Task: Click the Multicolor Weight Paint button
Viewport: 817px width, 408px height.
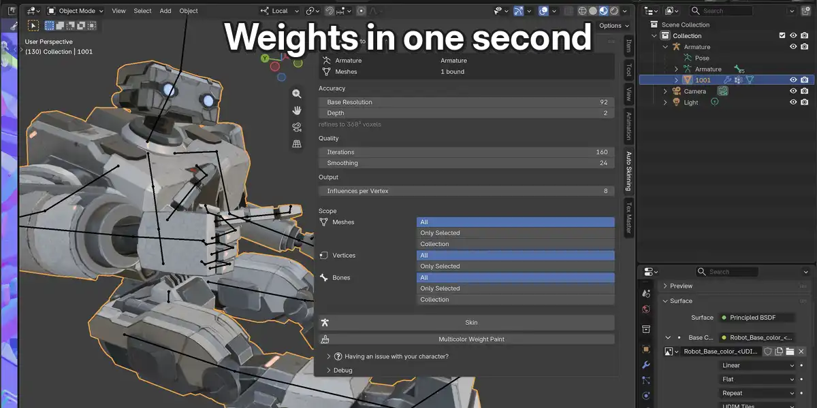Action: (x=466, y=339)
